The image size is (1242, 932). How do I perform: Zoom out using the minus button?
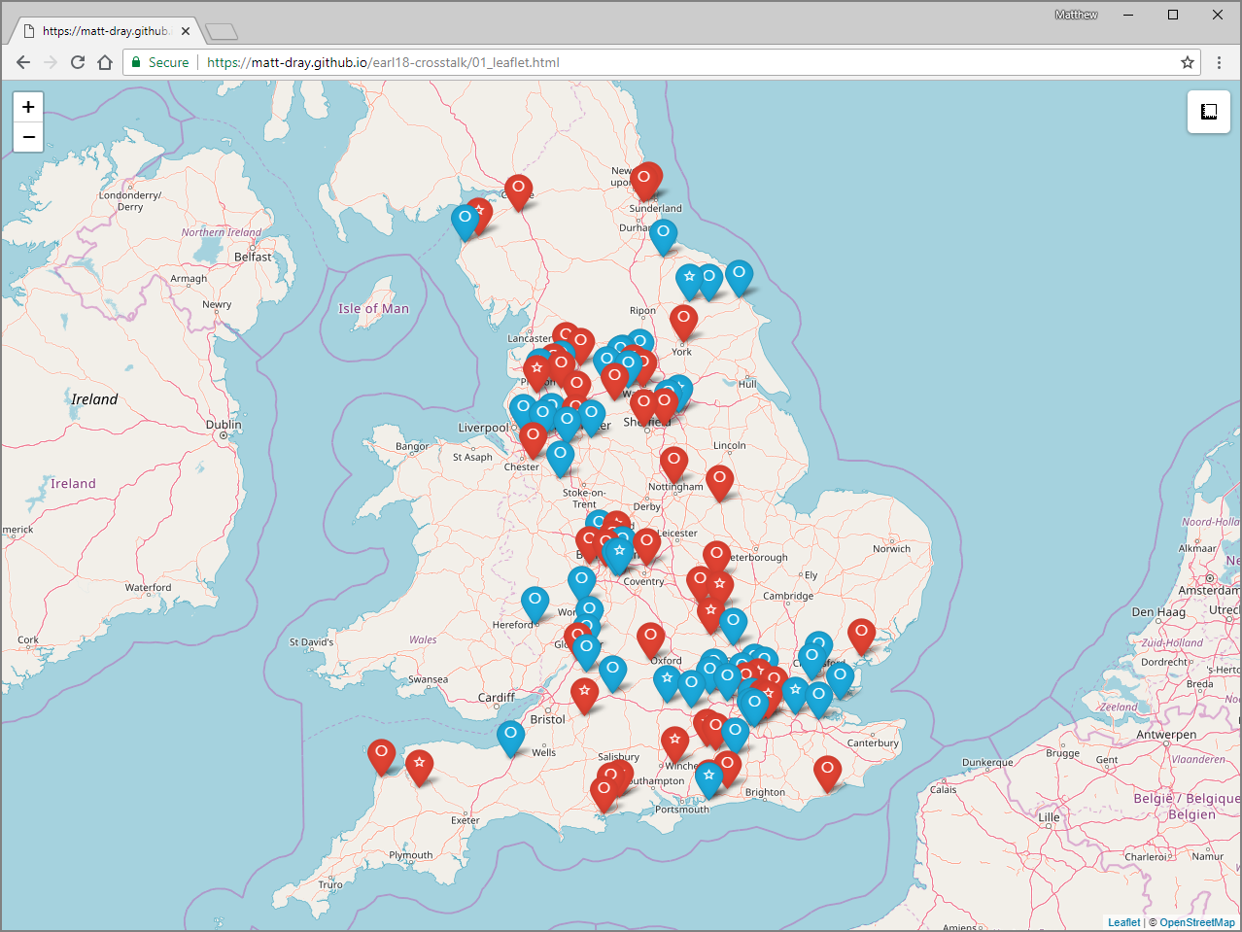coord(28,137)
